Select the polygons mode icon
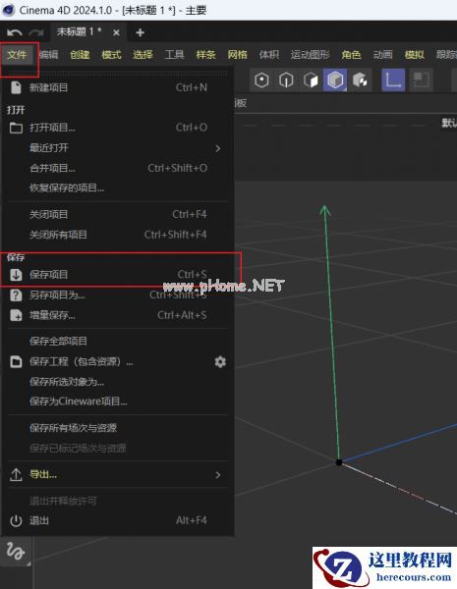457x589 pixels. pyautogui.click(x=311, y=80)
